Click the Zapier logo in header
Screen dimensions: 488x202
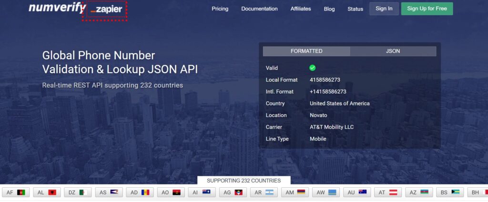pos(106,10)
